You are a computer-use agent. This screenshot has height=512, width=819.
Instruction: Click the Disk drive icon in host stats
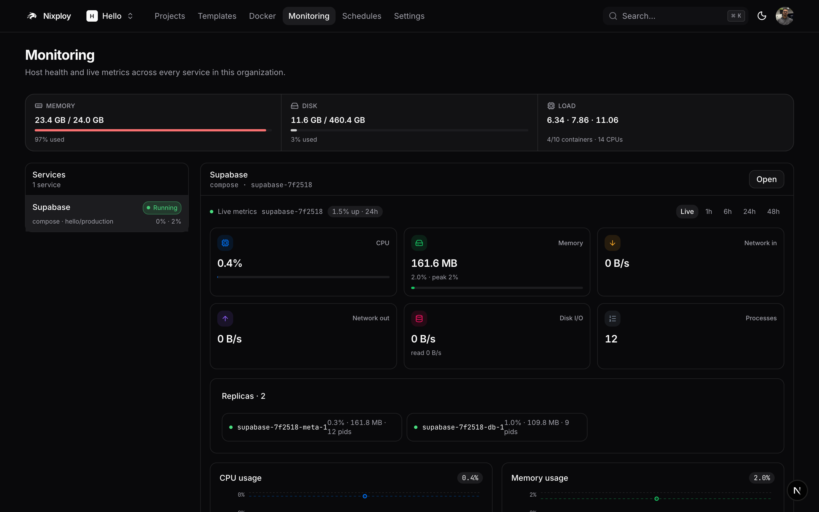pos(294,106)
